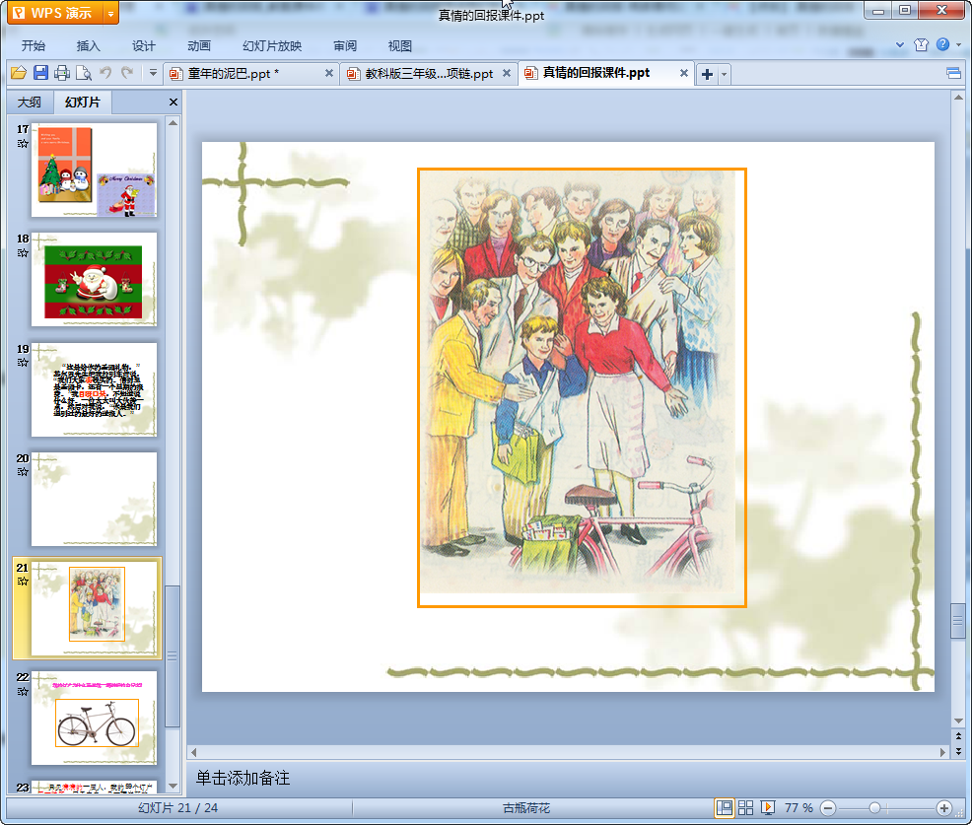972x825 pixels.
Task: Open the 视图 menu tab
Action: [400, 46]
